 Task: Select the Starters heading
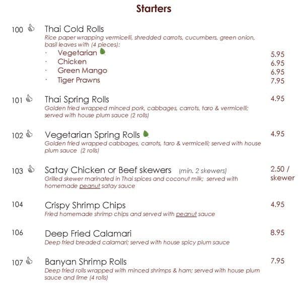154,9
